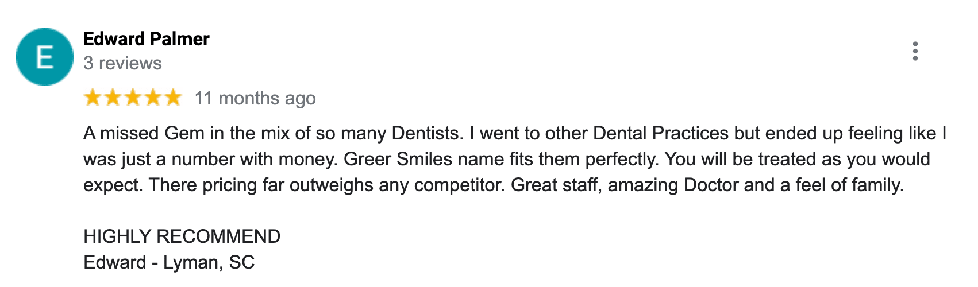
Task: Select the third gold rating star
Action: [133, 98]
